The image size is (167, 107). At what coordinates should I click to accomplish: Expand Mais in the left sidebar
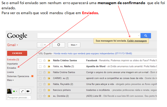click(x=10, y=80)
